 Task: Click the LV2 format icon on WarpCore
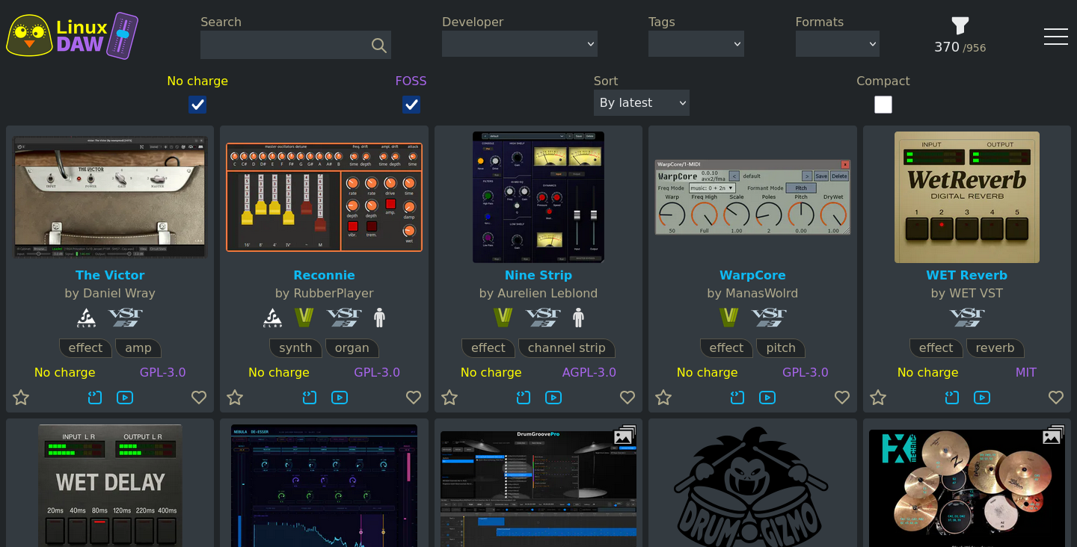[728, 318]
